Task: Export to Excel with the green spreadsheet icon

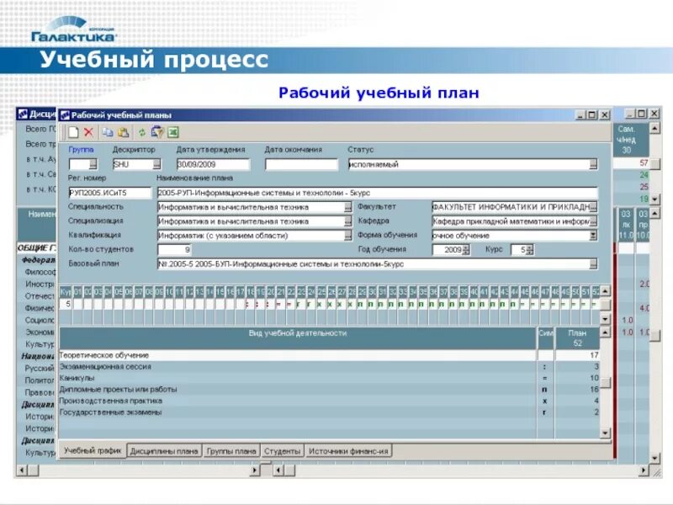Action: pyautogui.click(x=173, y=132)
